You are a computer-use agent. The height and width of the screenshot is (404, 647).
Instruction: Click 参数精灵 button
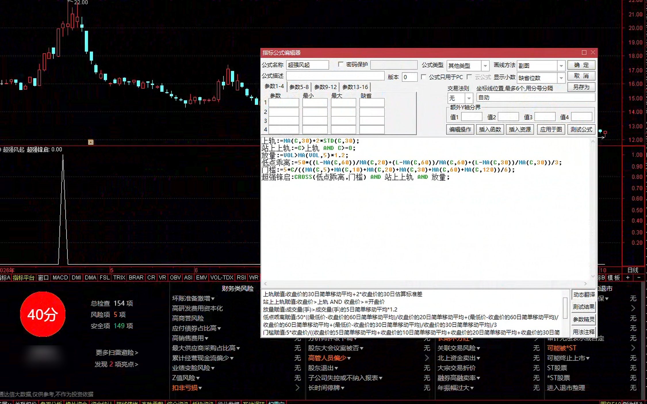tap(583, 319)
